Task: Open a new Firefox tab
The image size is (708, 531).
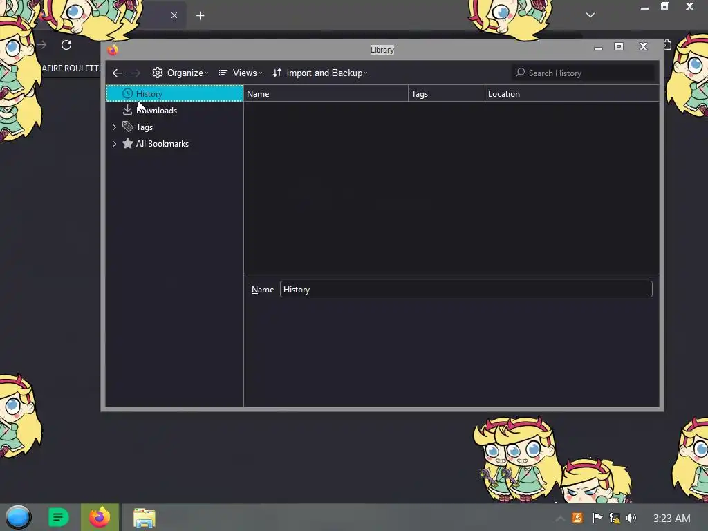Action: [x=200, y=16]
